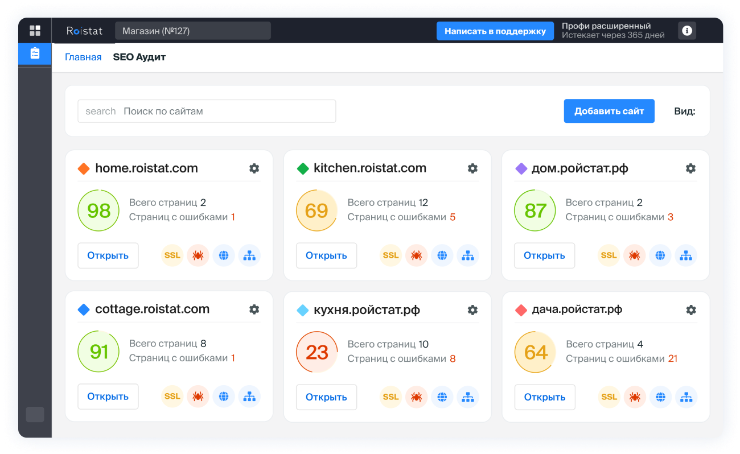Click Открыть on дача.ройстат.рф card
Screen dimensions: 740x454
pos(545,397)
